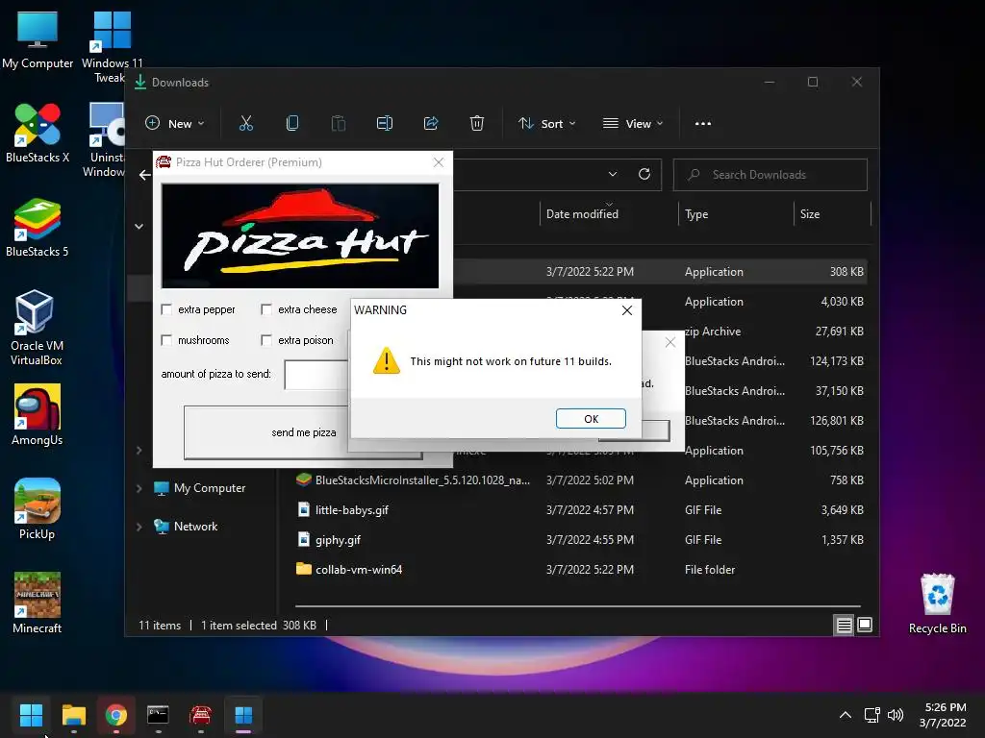Check the extra pepper checkbox
985x738 pixels.
coord(166,309)
